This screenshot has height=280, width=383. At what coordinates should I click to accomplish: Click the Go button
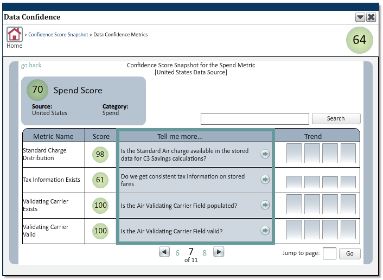point(349,253)
